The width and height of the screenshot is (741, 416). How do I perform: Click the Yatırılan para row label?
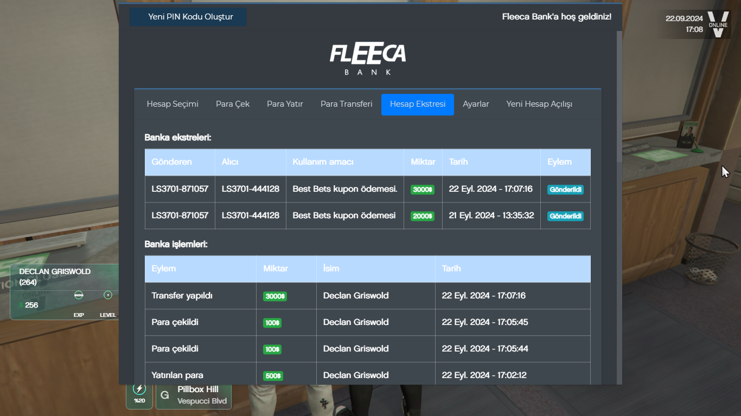177,375
